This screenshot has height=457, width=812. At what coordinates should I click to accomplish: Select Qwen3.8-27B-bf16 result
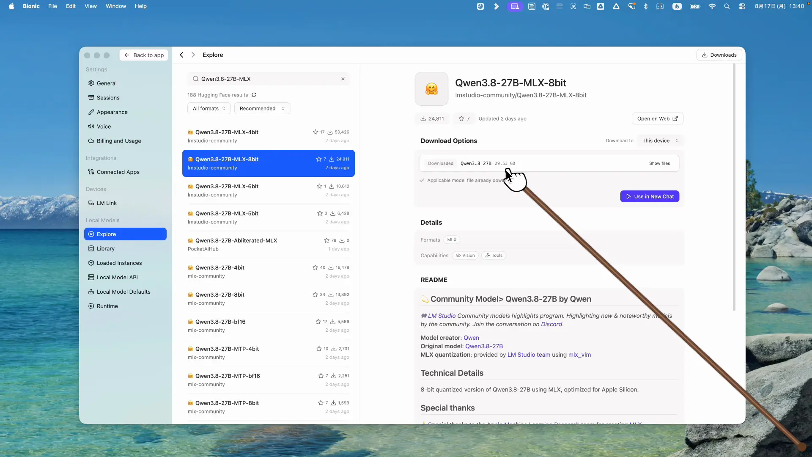click(x=269, y=326)
